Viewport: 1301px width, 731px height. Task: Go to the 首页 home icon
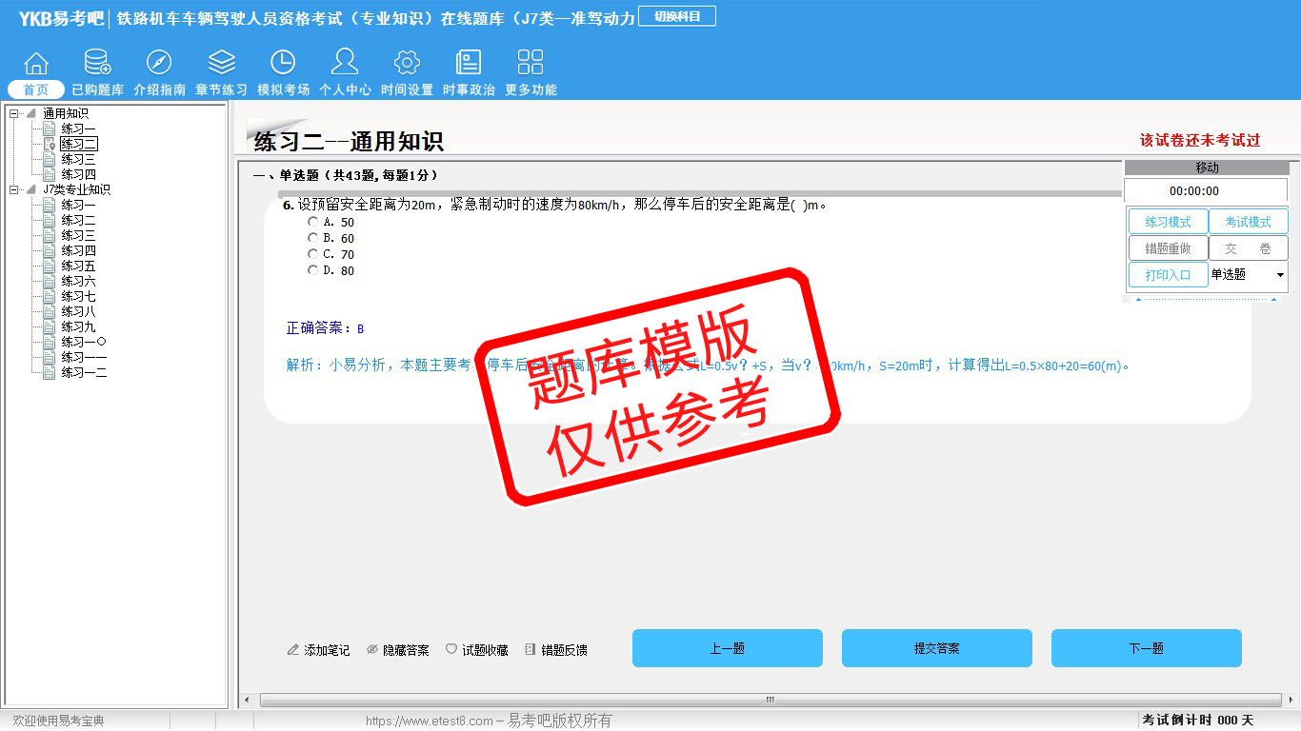(36, 63)
